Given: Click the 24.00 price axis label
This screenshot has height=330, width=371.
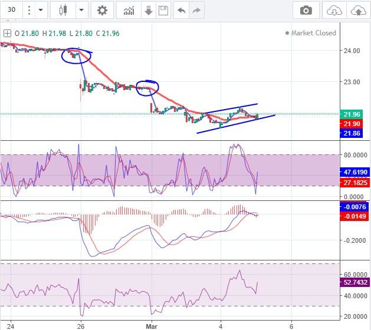Looking at the screenshot, I should pyautogui.click(x=352, y=51).
